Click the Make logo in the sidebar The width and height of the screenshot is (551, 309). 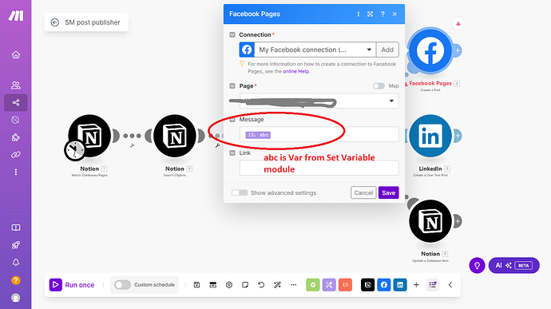[16, 15]
